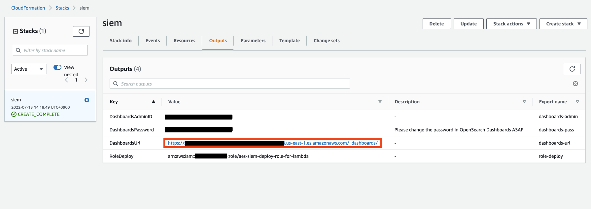The height and width of the screenshot is (209, 591).
Task: Click the RoleDeploy ARN value text
Action: 238,156
